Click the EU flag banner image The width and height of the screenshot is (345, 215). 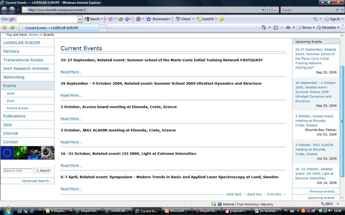click(7, 153)
